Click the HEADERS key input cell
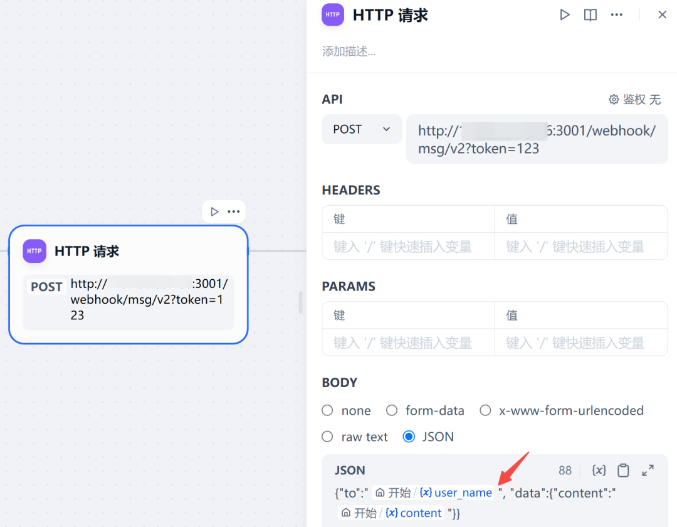Screen dimensions: 677x527 pyautogui.click(x=408, y=247)
